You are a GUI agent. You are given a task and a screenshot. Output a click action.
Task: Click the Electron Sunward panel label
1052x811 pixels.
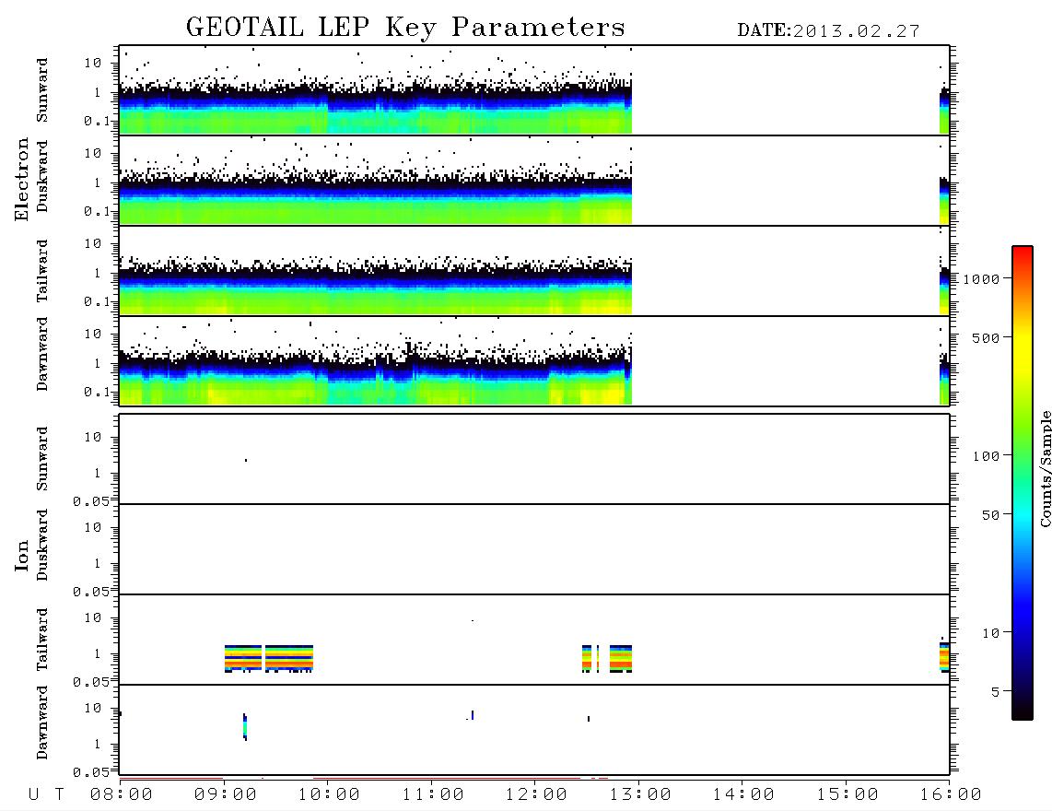click(x=42, y=90)
